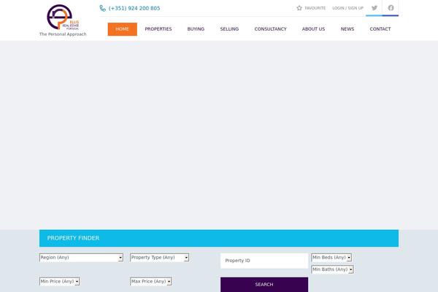Expand the Min Baths (Any) dropdown

[x=332, y=269]
